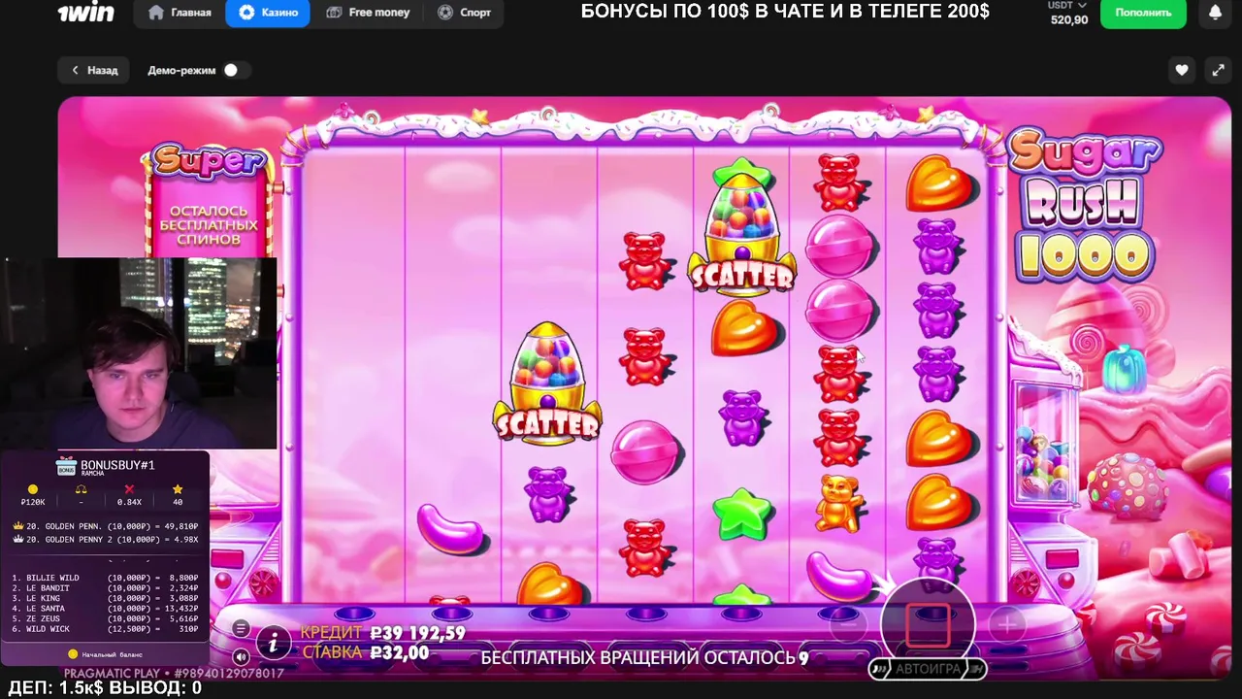The width and height of the screenshot is (1242, 699).
Task: Open the Free money tab
Action: click(368, 13)
